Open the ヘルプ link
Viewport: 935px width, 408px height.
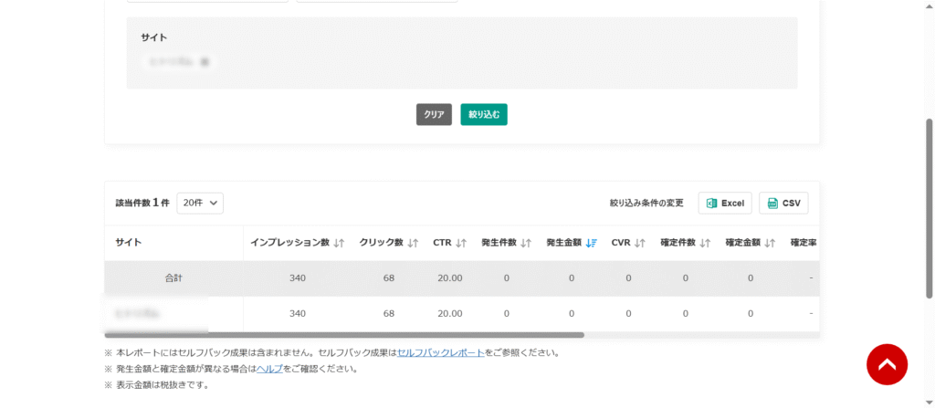tap(268, 369)
